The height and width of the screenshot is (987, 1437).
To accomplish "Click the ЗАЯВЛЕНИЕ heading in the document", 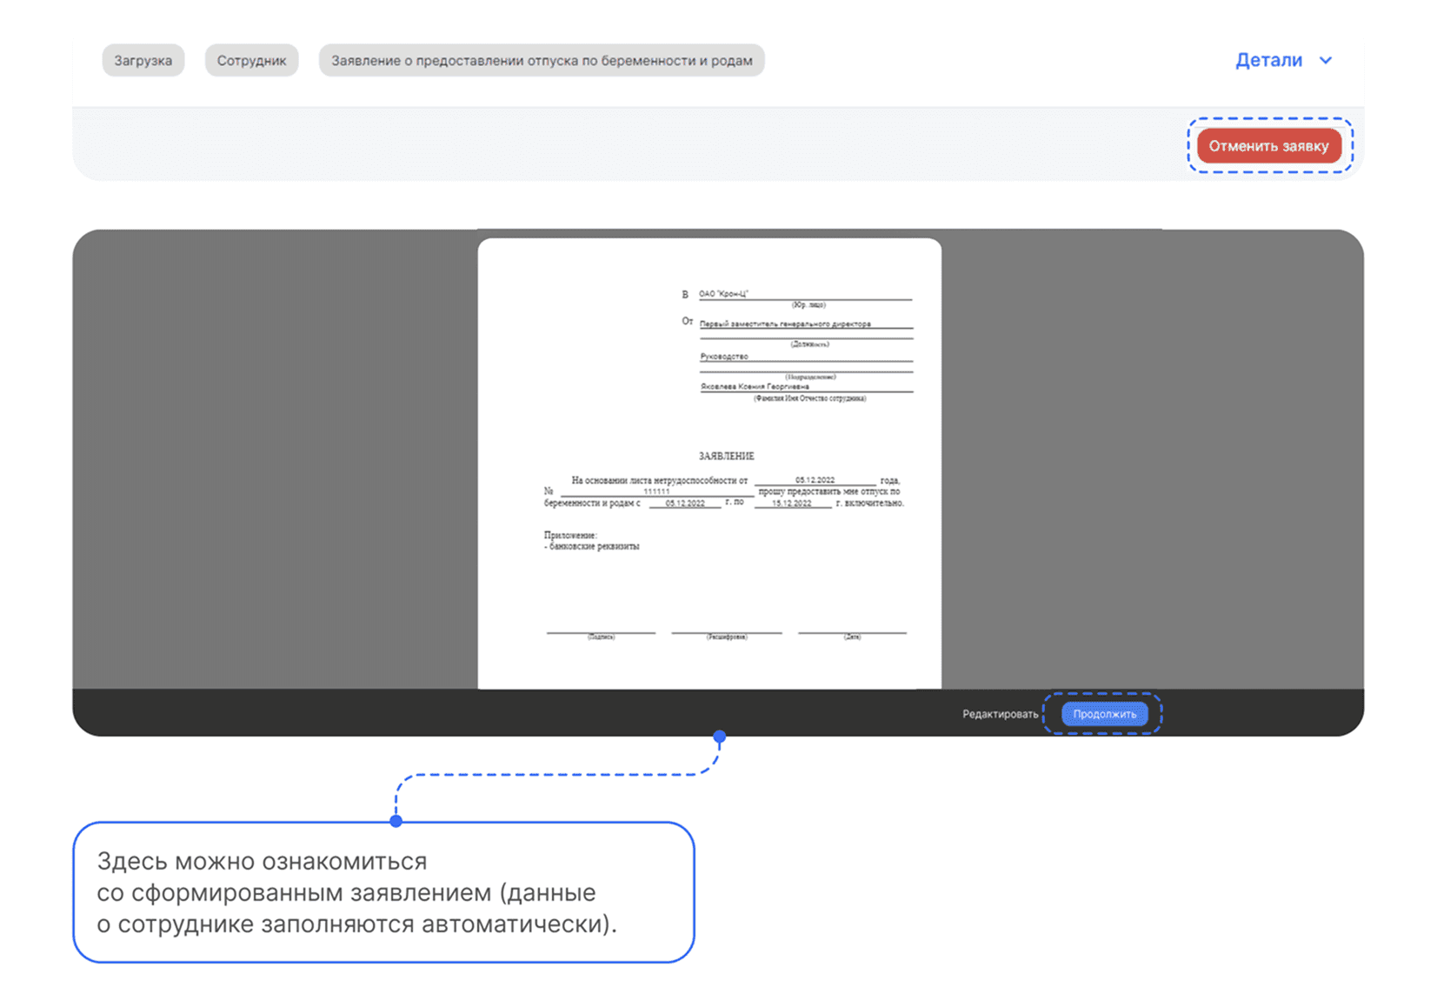I will point(726,456).
